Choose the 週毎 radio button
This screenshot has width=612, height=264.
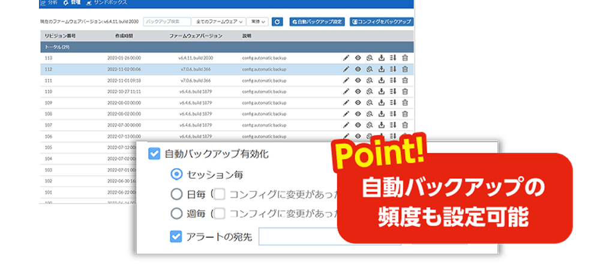click(x=176, y=214)
